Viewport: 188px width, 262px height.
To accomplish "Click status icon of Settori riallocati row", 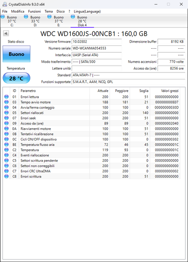I will click(7, 113).
